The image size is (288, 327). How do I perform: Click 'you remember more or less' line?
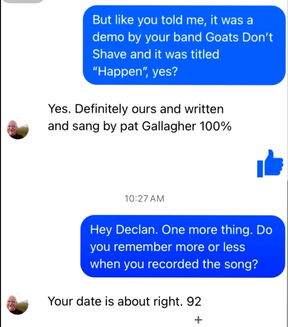(x=168, y=247)
